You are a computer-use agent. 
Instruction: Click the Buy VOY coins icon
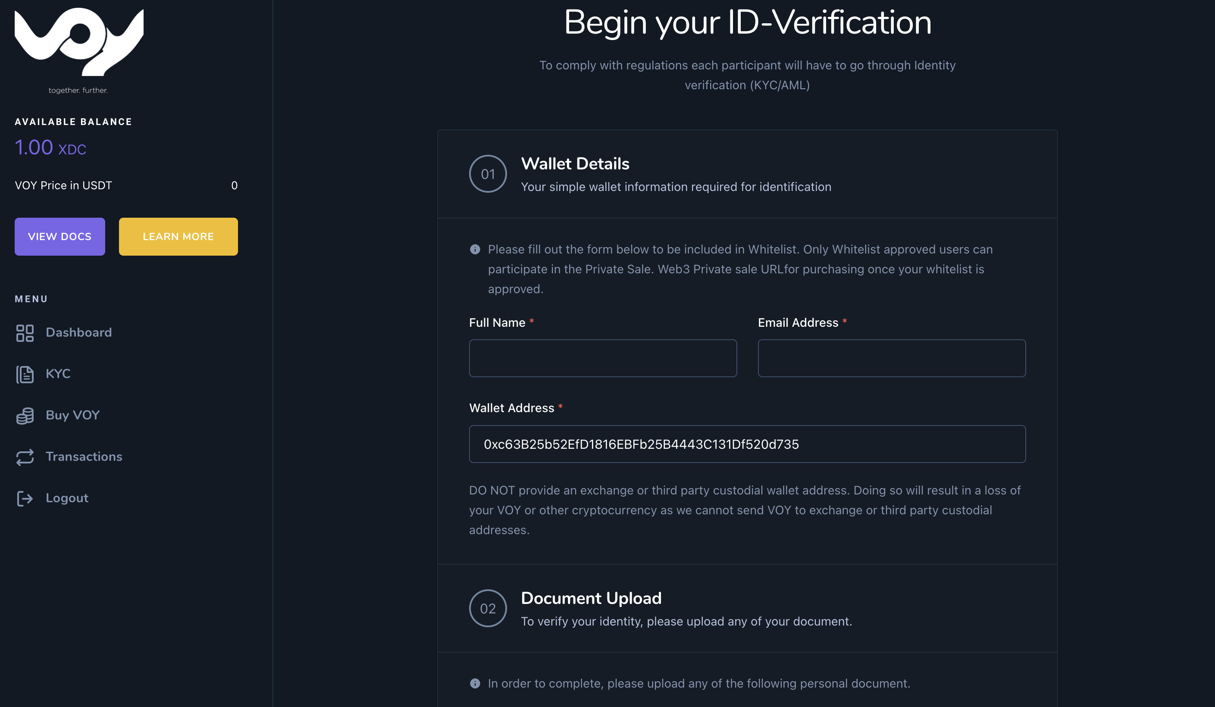pyautogui.click(x=25, y=416)
